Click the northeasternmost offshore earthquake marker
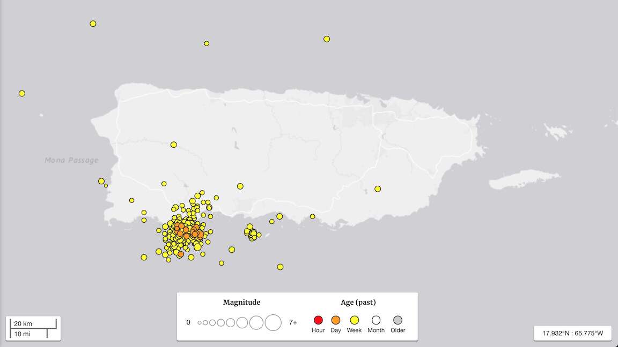The width and height of the screenshot is (618, 347). [327, 39]
